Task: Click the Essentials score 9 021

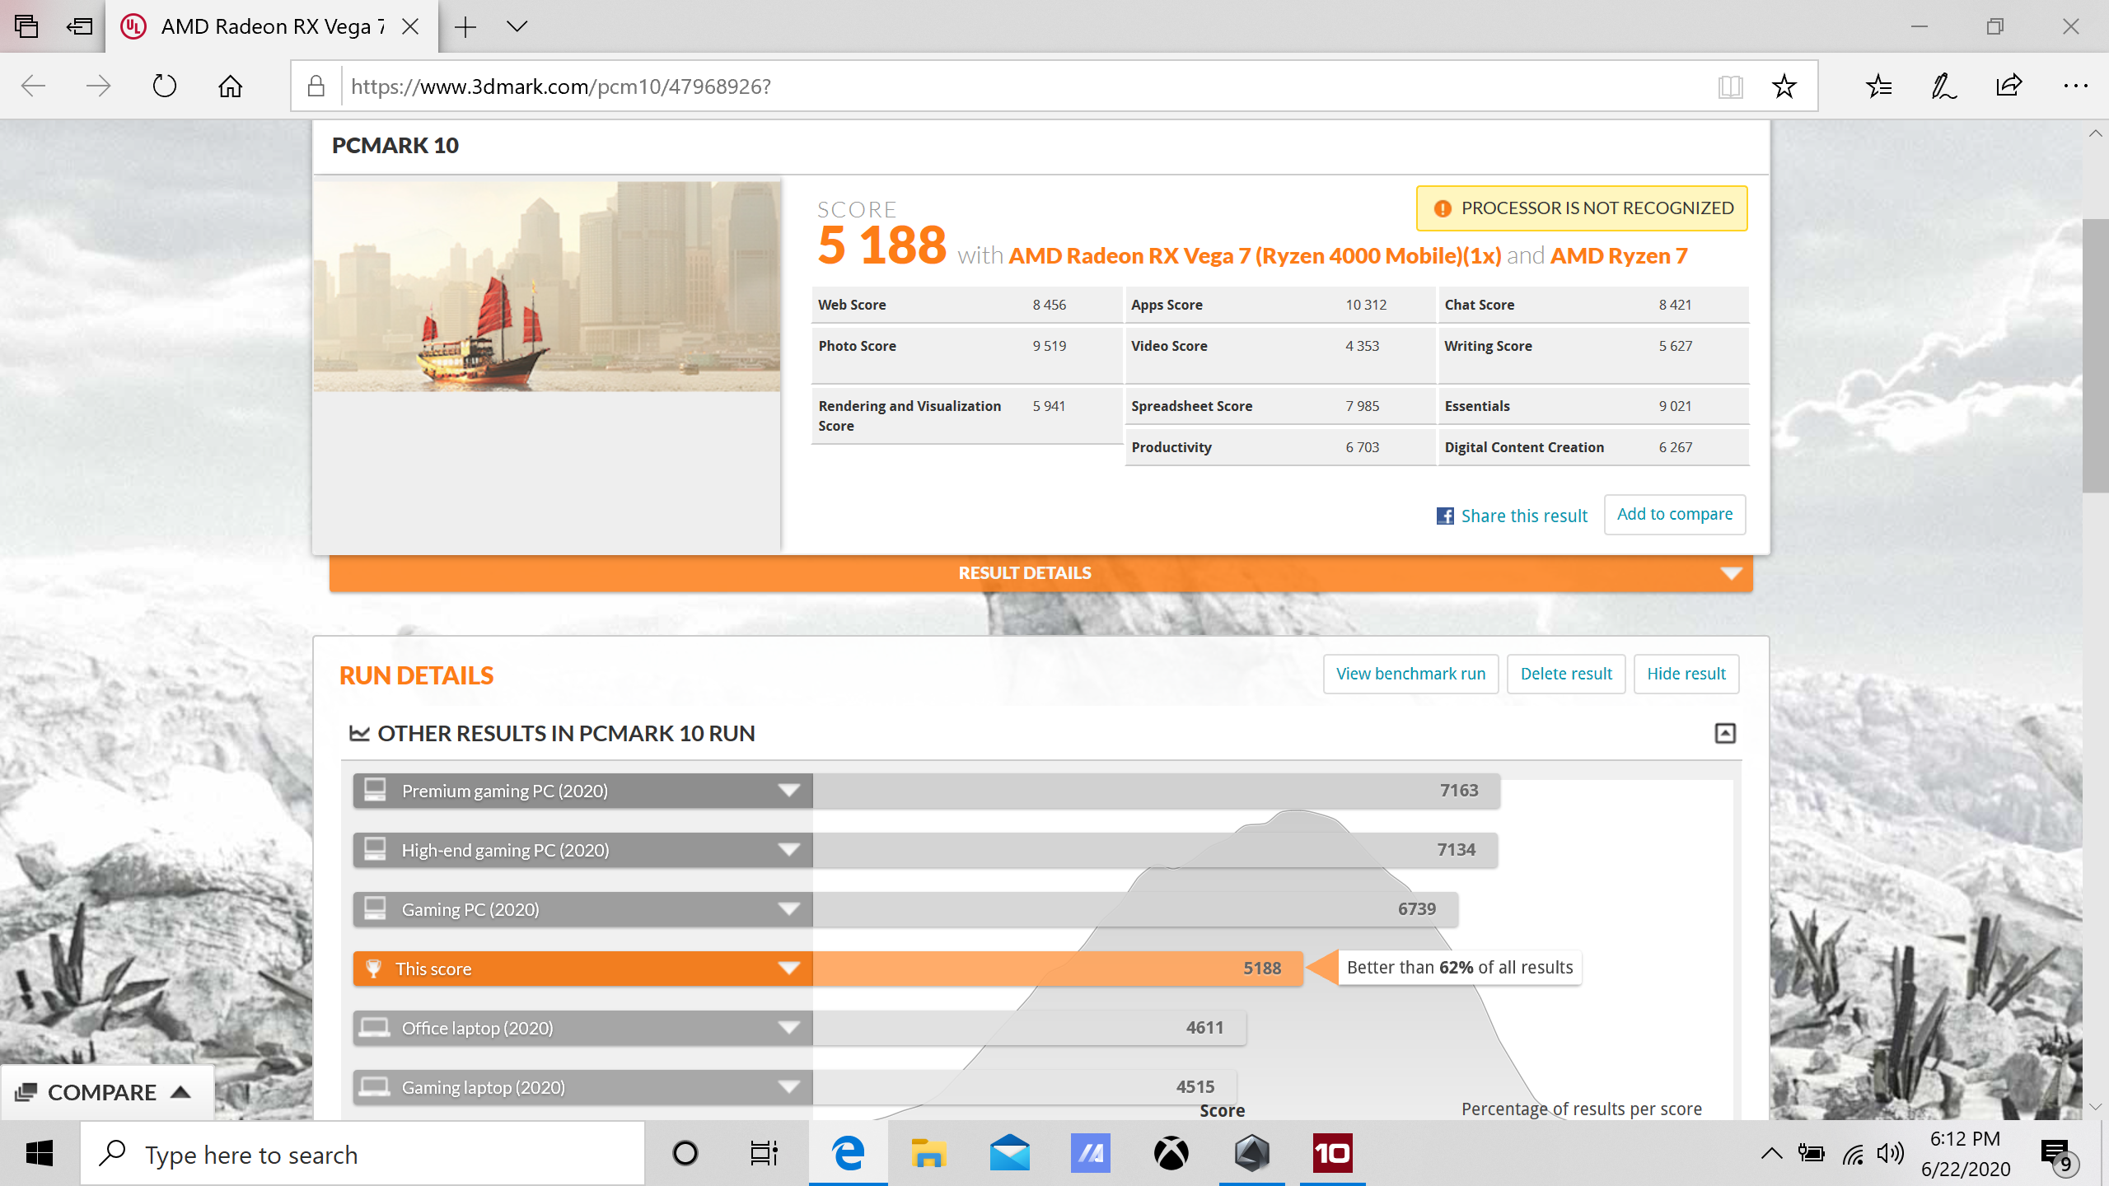Action: [x=1675, y=406]
